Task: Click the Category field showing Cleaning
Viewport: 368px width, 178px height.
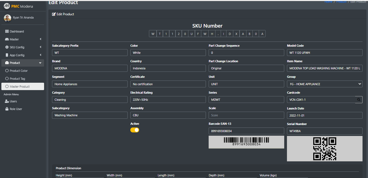Action: tap(90, 100)
